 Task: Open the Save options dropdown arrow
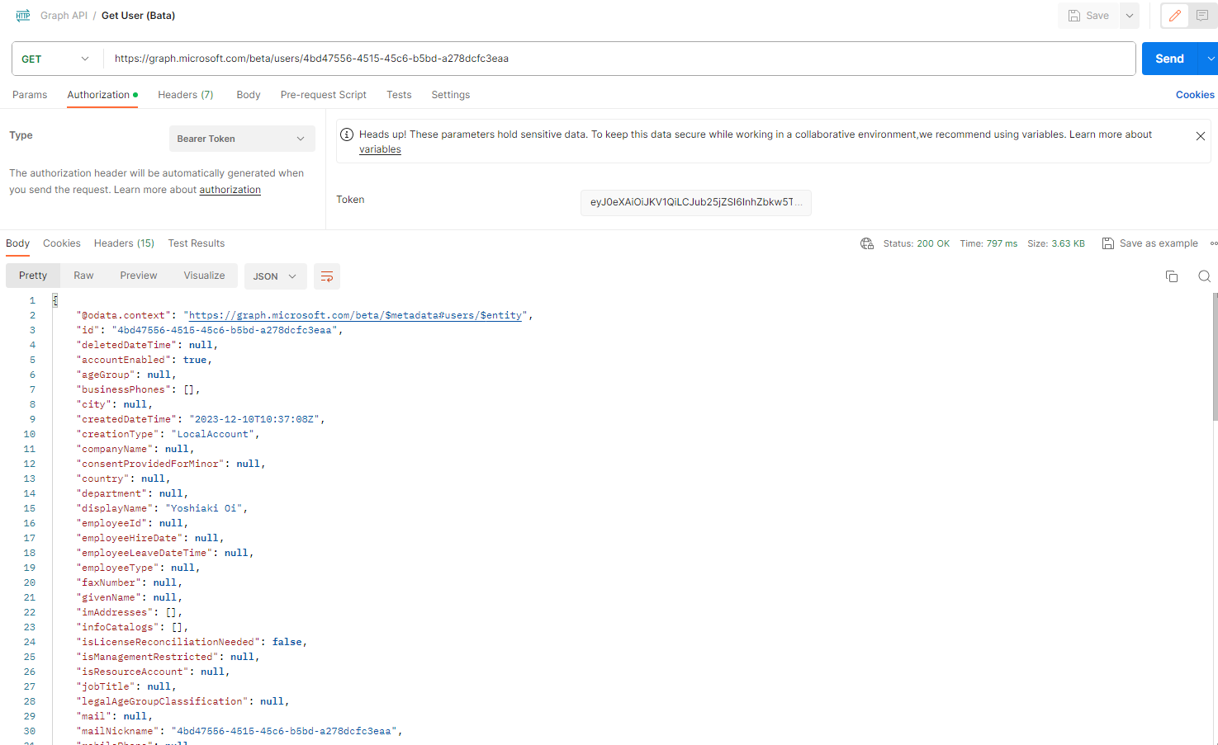tap(1130, 16)
